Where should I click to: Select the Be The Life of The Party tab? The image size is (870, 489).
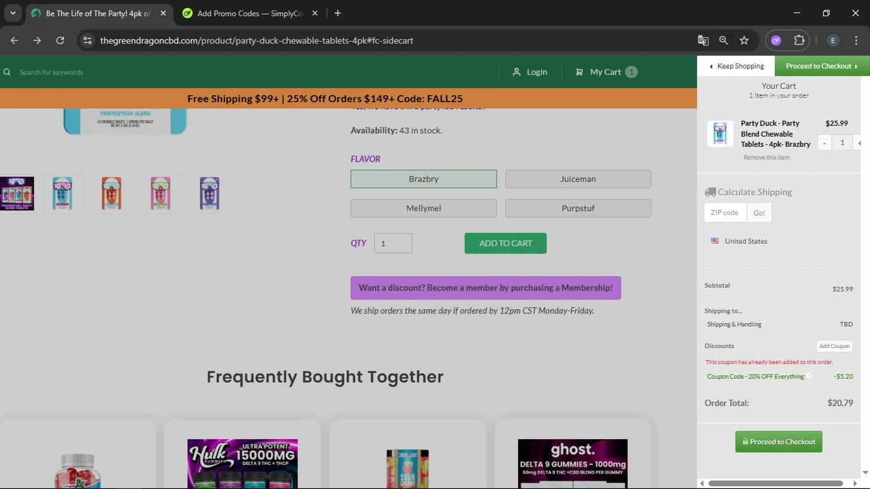click(98, 13)
